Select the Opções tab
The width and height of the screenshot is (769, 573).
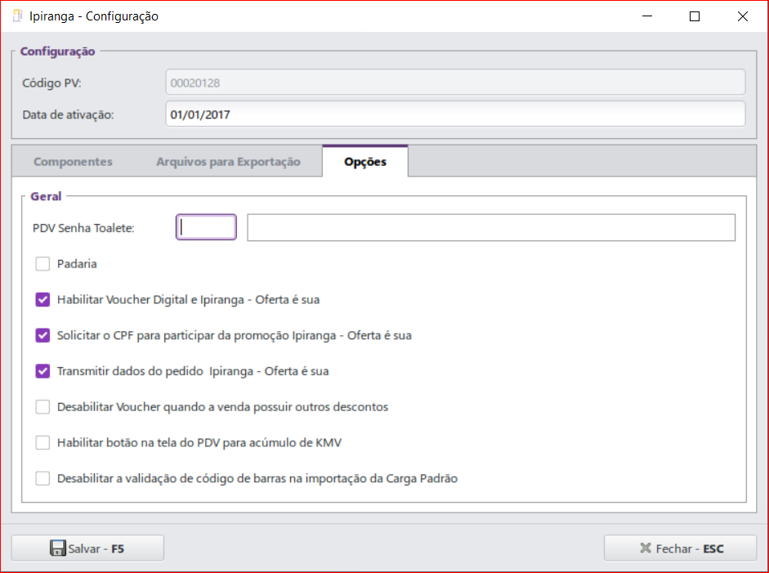tap(365, 161)
